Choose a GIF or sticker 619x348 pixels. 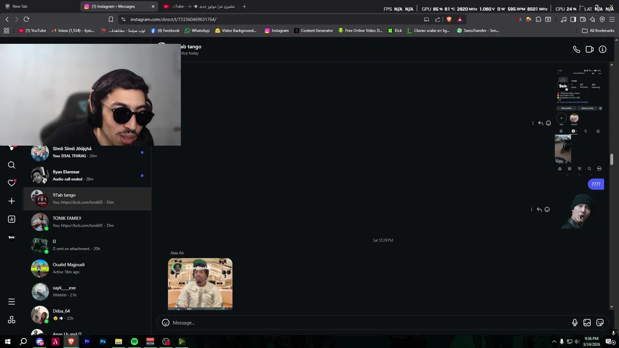tap(600, 322)
